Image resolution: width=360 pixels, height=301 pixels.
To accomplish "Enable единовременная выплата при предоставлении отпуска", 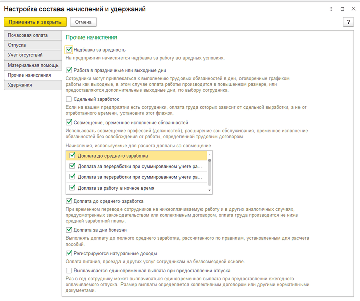I will pos(69,270).
